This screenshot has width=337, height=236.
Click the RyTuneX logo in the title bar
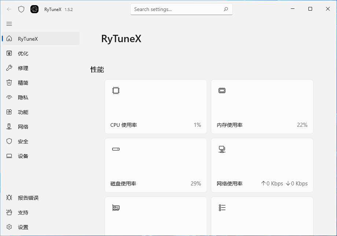coord(34,9)
